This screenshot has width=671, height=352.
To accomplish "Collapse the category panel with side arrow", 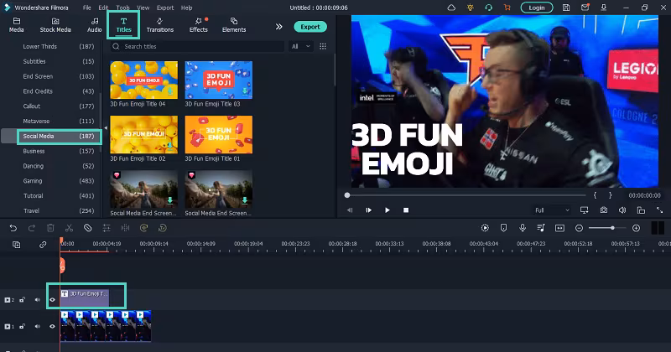I will click(106, 128).
